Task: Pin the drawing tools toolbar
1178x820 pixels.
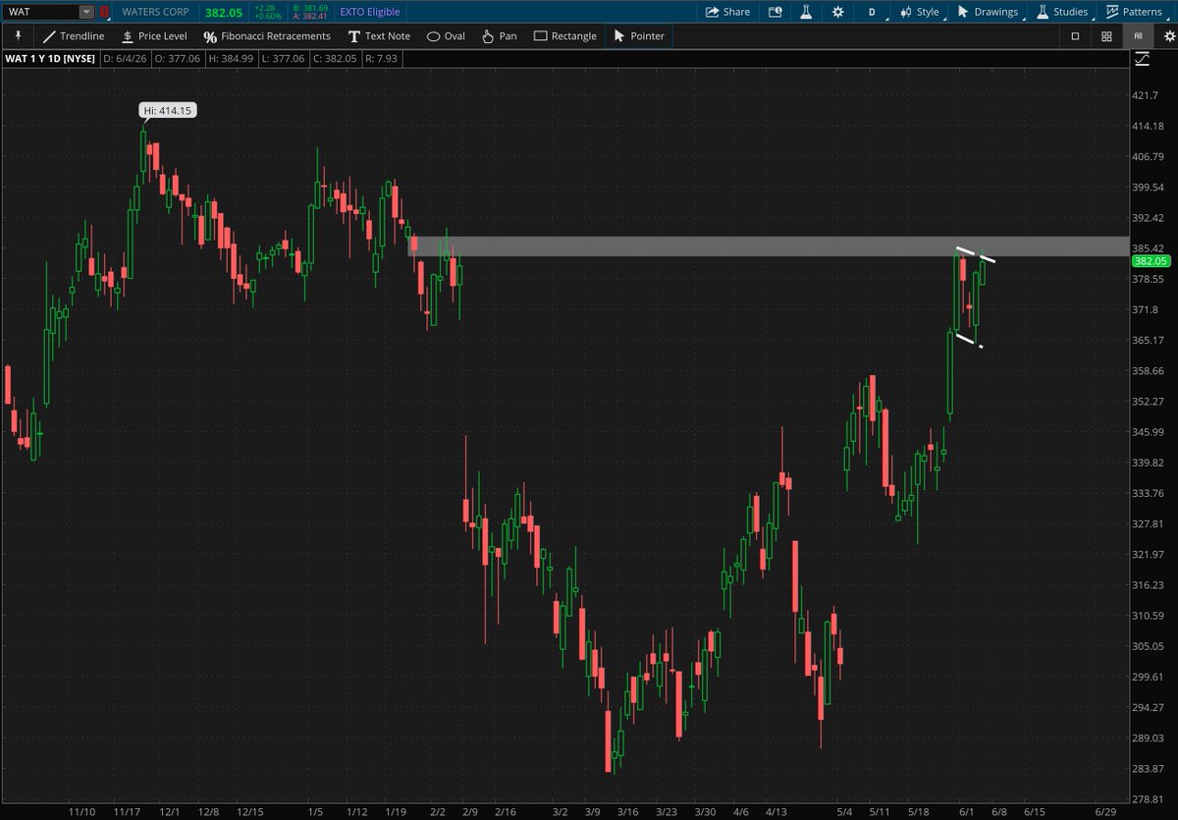Action: [18, 36]
